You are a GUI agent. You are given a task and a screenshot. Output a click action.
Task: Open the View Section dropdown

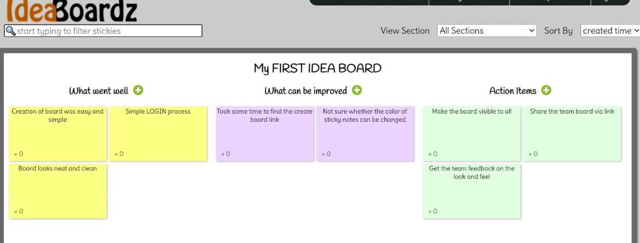(487, 31)
